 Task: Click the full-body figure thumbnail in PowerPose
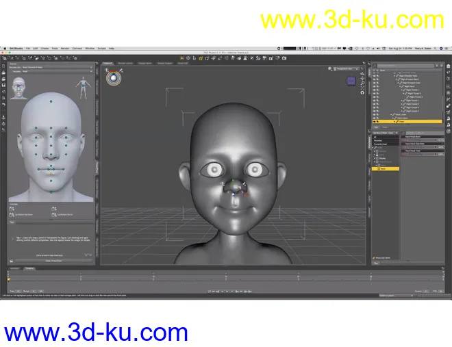click(x=84, y=86)
